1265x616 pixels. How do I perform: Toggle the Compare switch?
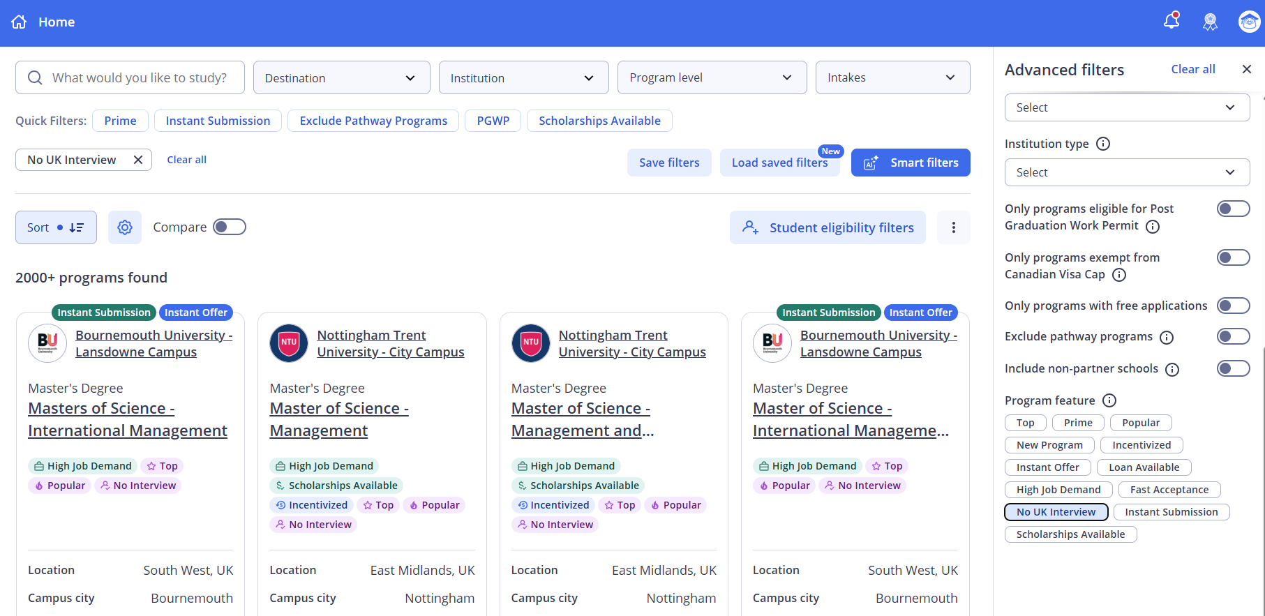coord(230,227)
